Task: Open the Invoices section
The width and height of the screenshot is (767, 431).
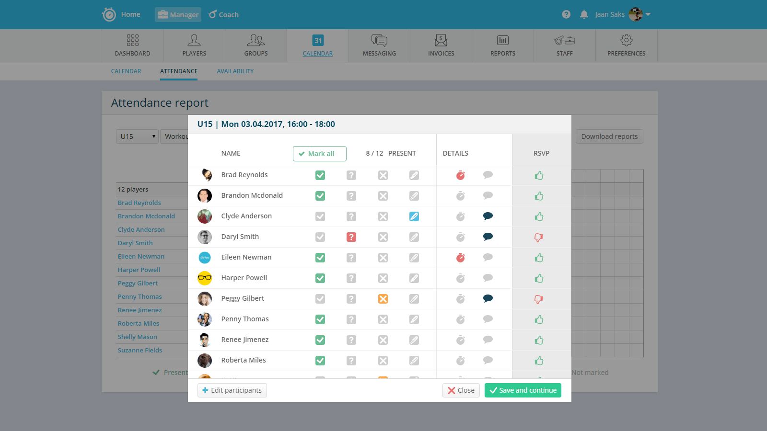Action: pyautogui.click(x=441, y=45)
